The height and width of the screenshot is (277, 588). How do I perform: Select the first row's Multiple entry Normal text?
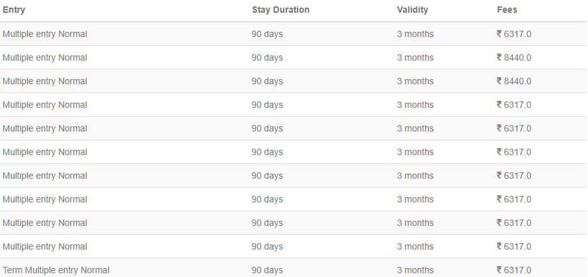(x=45, y=34)
